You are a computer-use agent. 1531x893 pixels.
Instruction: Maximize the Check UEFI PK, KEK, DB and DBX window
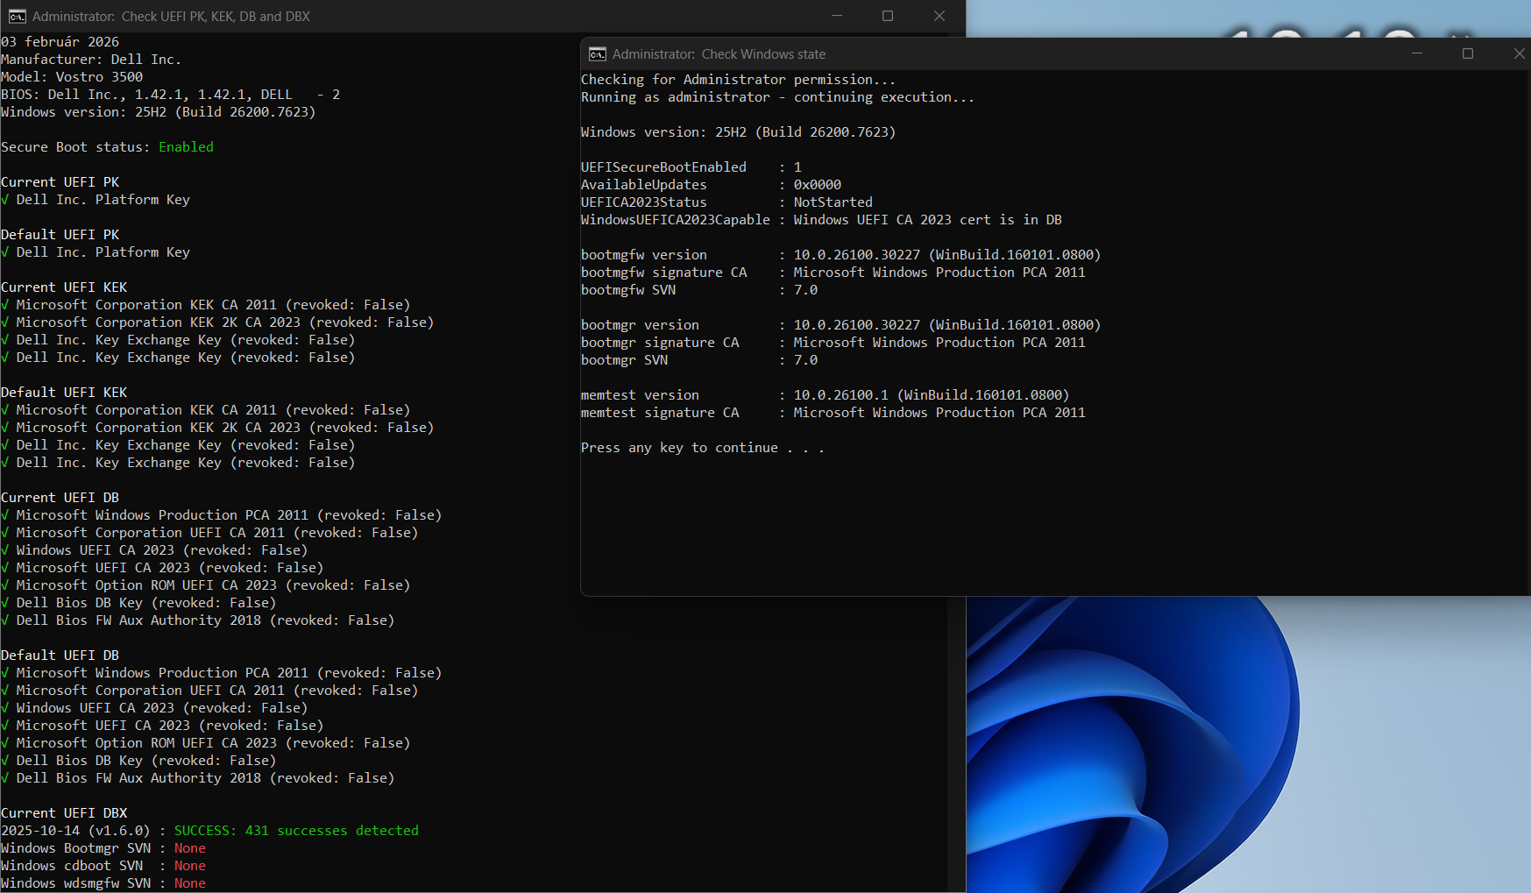coord(888,16)
